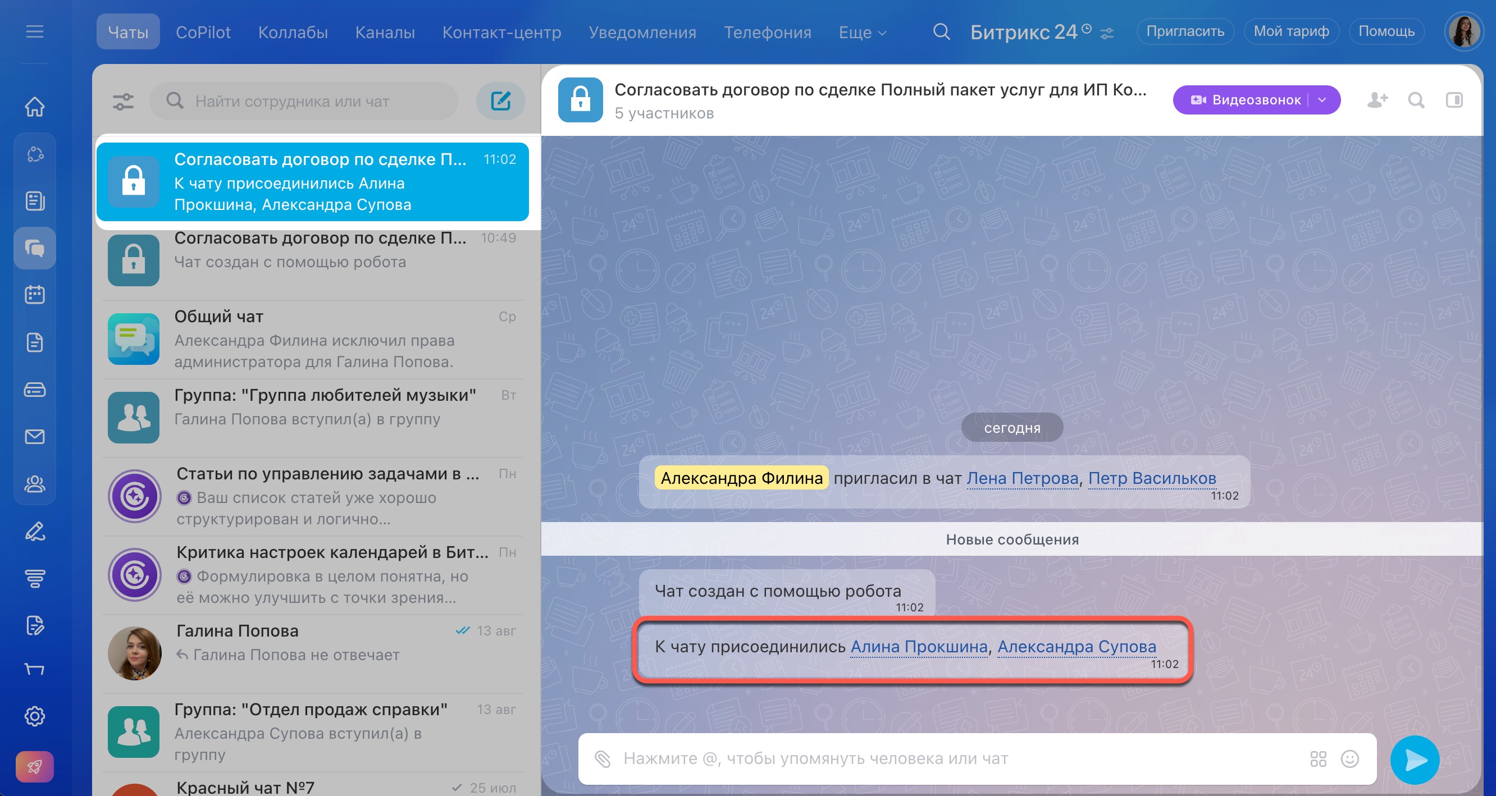Open the signature pen icon in the sidebar
Viewport: 1496px width, 796px height.
point(35,531)
